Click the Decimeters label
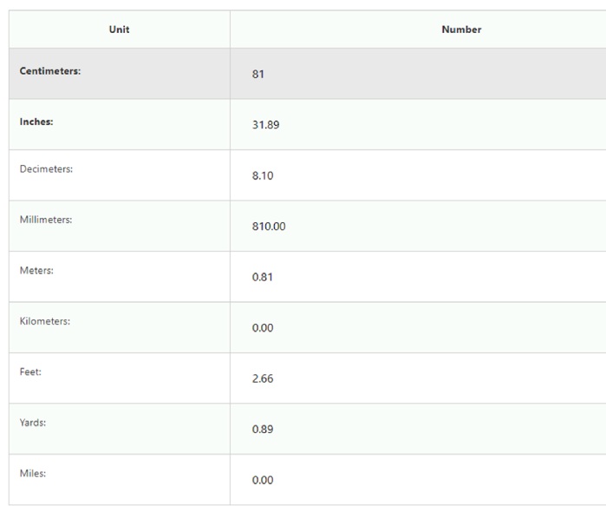This screenshot has width=606, height=506. pyautogui.click(x=46, y=169)
